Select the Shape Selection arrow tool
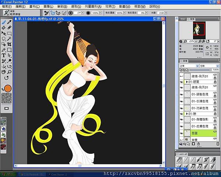The image size is (221, 177). 9,55
